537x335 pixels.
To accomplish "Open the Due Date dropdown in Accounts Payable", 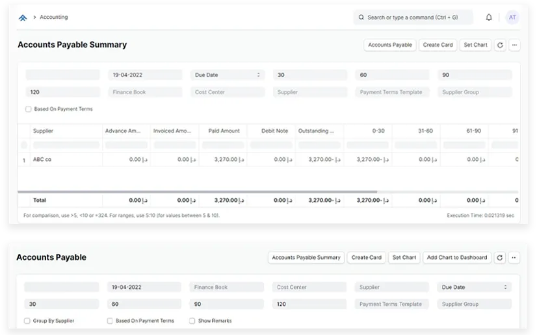I will point(474,287).
